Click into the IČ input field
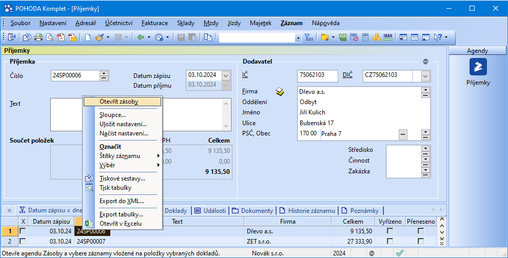Screen dimensions: 508x258 tap(317, 76)
